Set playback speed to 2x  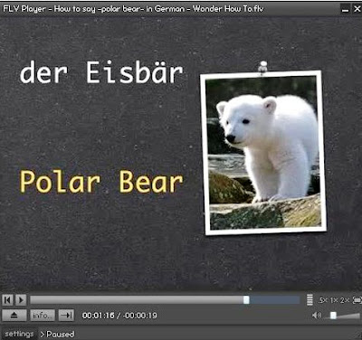[x=345, y=300]
